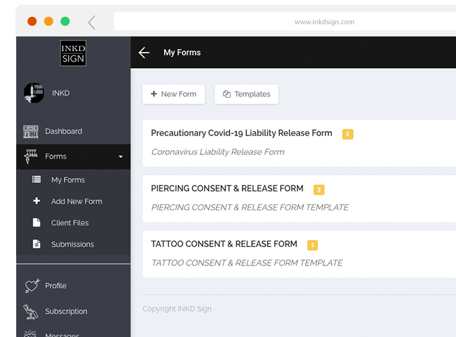Click the New Form button
The height and width of the screenshot is (337, 456).
pos(174,94)
